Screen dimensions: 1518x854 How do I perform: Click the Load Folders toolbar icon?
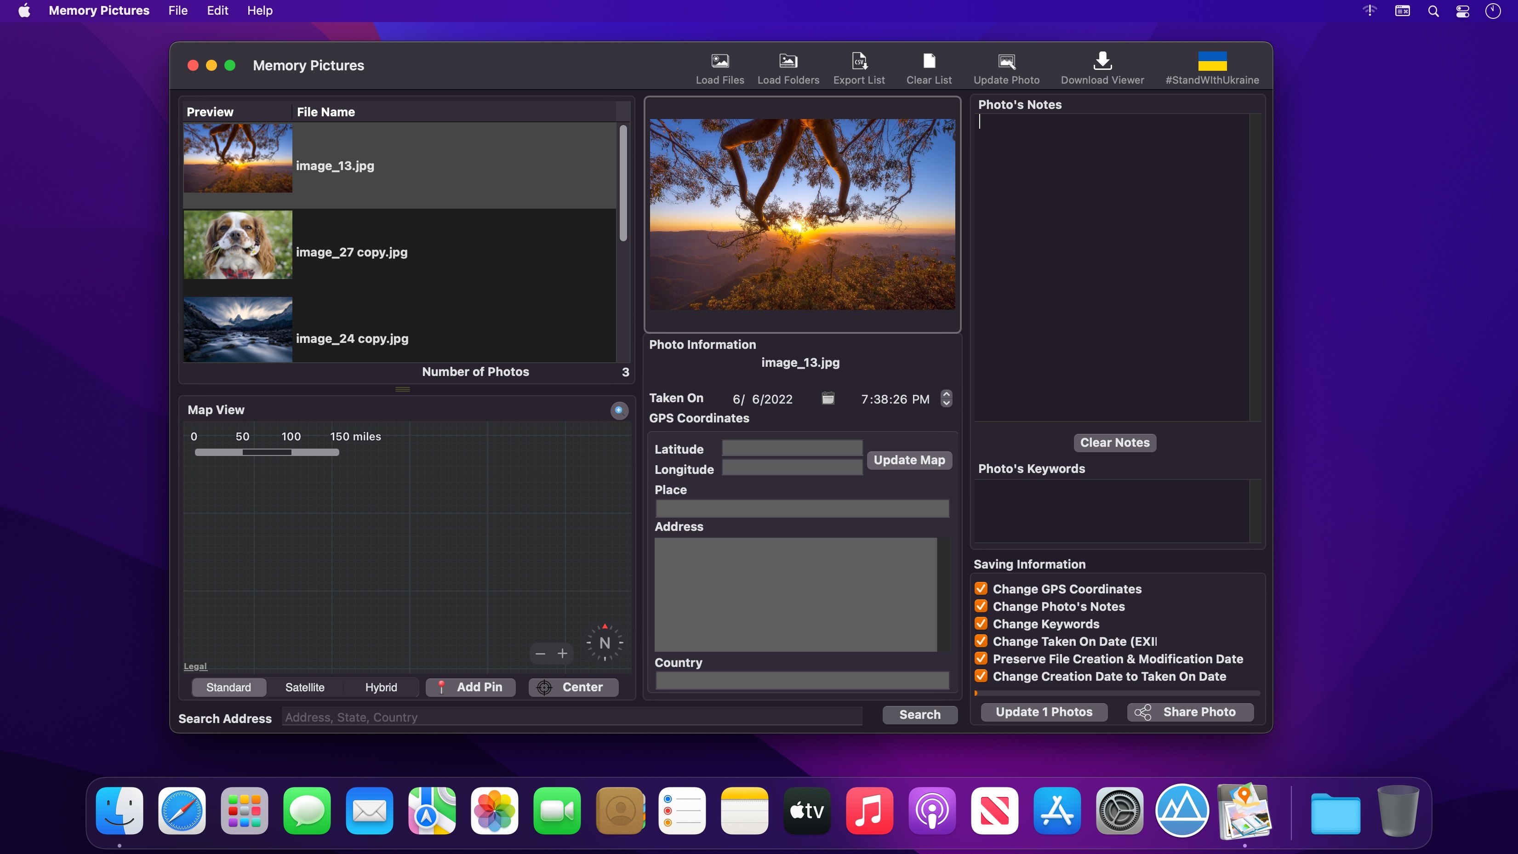[x=788, y=61]
